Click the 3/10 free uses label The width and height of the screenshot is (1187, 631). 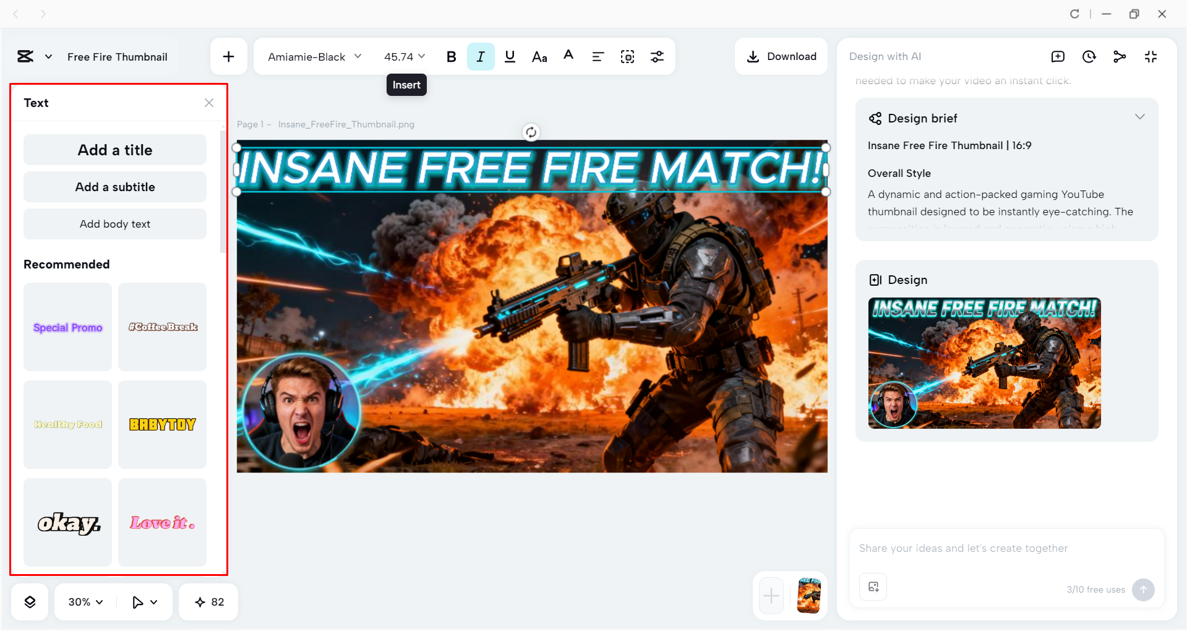click(1095, 590)
